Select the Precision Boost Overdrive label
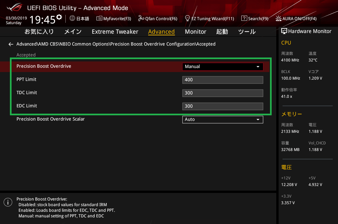The height and width of the screenshot is (224, 338). 44,66
